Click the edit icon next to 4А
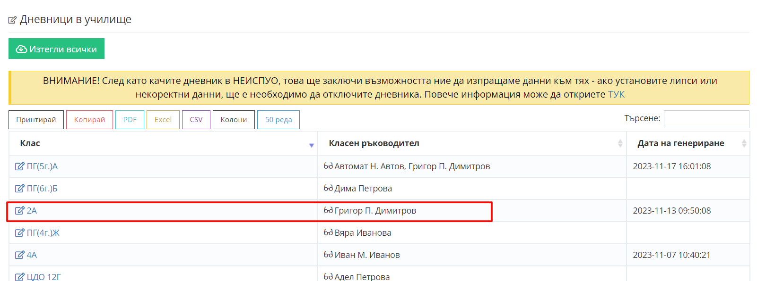757x281 pixels. coord(19,255)
